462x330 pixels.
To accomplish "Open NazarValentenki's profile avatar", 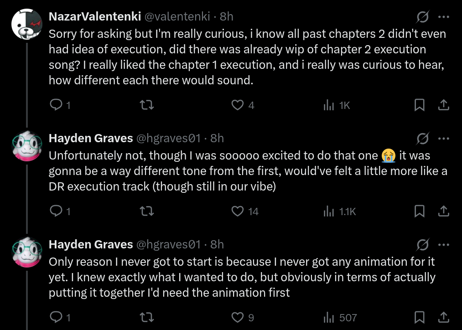I will 26,24.
